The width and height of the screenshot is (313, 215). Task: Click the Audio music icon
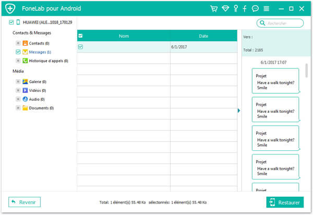25,99
